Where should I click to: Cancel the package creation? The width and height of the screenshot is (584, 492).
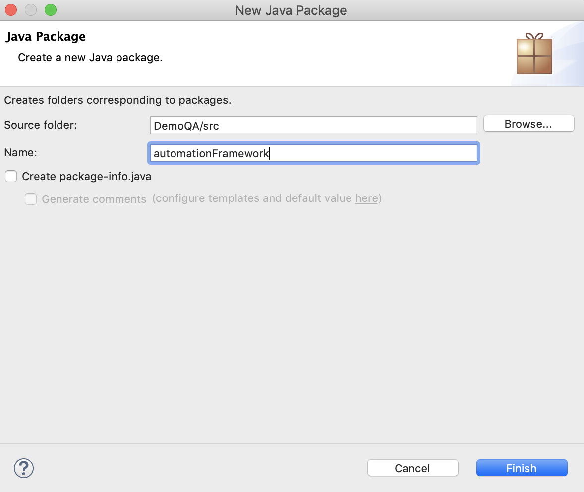pyautogui.click(x=412, y=468)
